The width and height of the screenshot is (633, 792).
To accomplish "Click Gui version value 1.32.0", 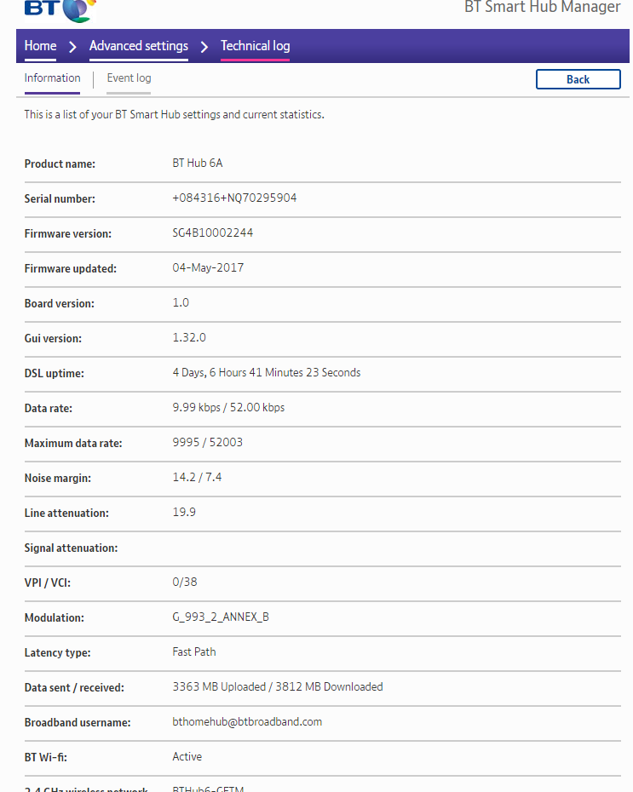I will (x=189, y=337).
